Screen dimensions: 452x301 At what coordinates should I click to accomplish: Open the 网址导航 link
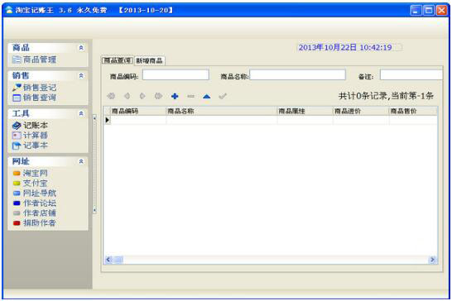pos(34,193)
